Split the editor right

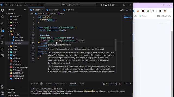[x=127, y=10]
